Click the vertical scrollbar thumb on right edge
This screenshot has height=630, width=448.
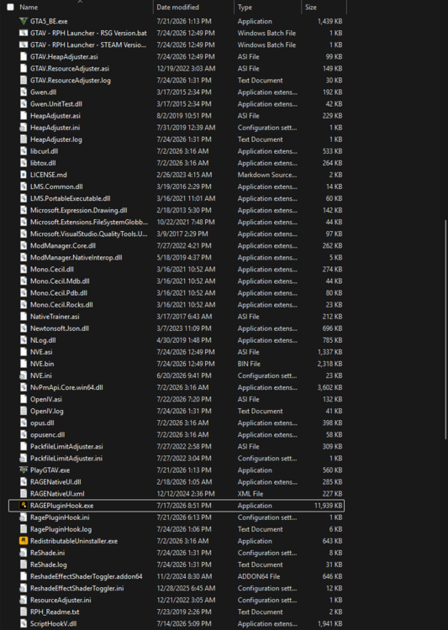446,329
